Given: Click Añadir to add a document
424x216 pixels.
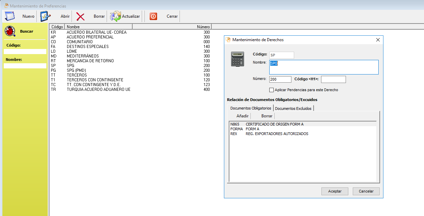Looking at the screenshot, I should [242, 116].
